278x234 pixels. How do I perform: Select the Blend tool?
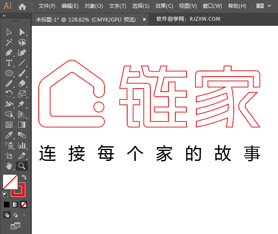click(22, 135)
